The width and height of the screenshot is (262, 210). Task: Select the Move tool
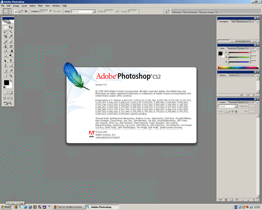(11, 27)
